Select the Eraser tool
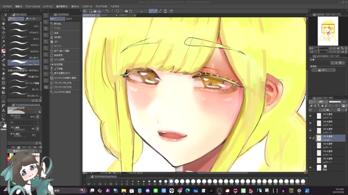 (3, 74)
